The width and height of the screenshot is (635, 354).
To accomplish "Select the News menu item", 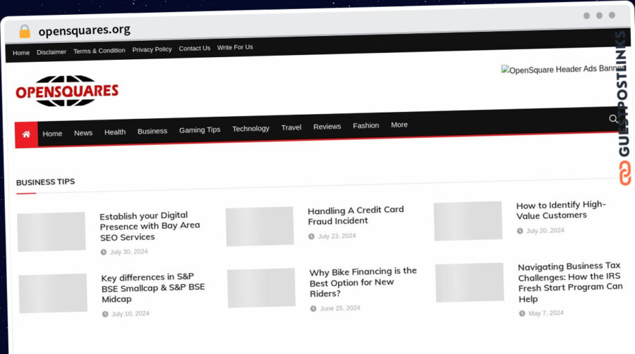I will (x=83, y=132).
